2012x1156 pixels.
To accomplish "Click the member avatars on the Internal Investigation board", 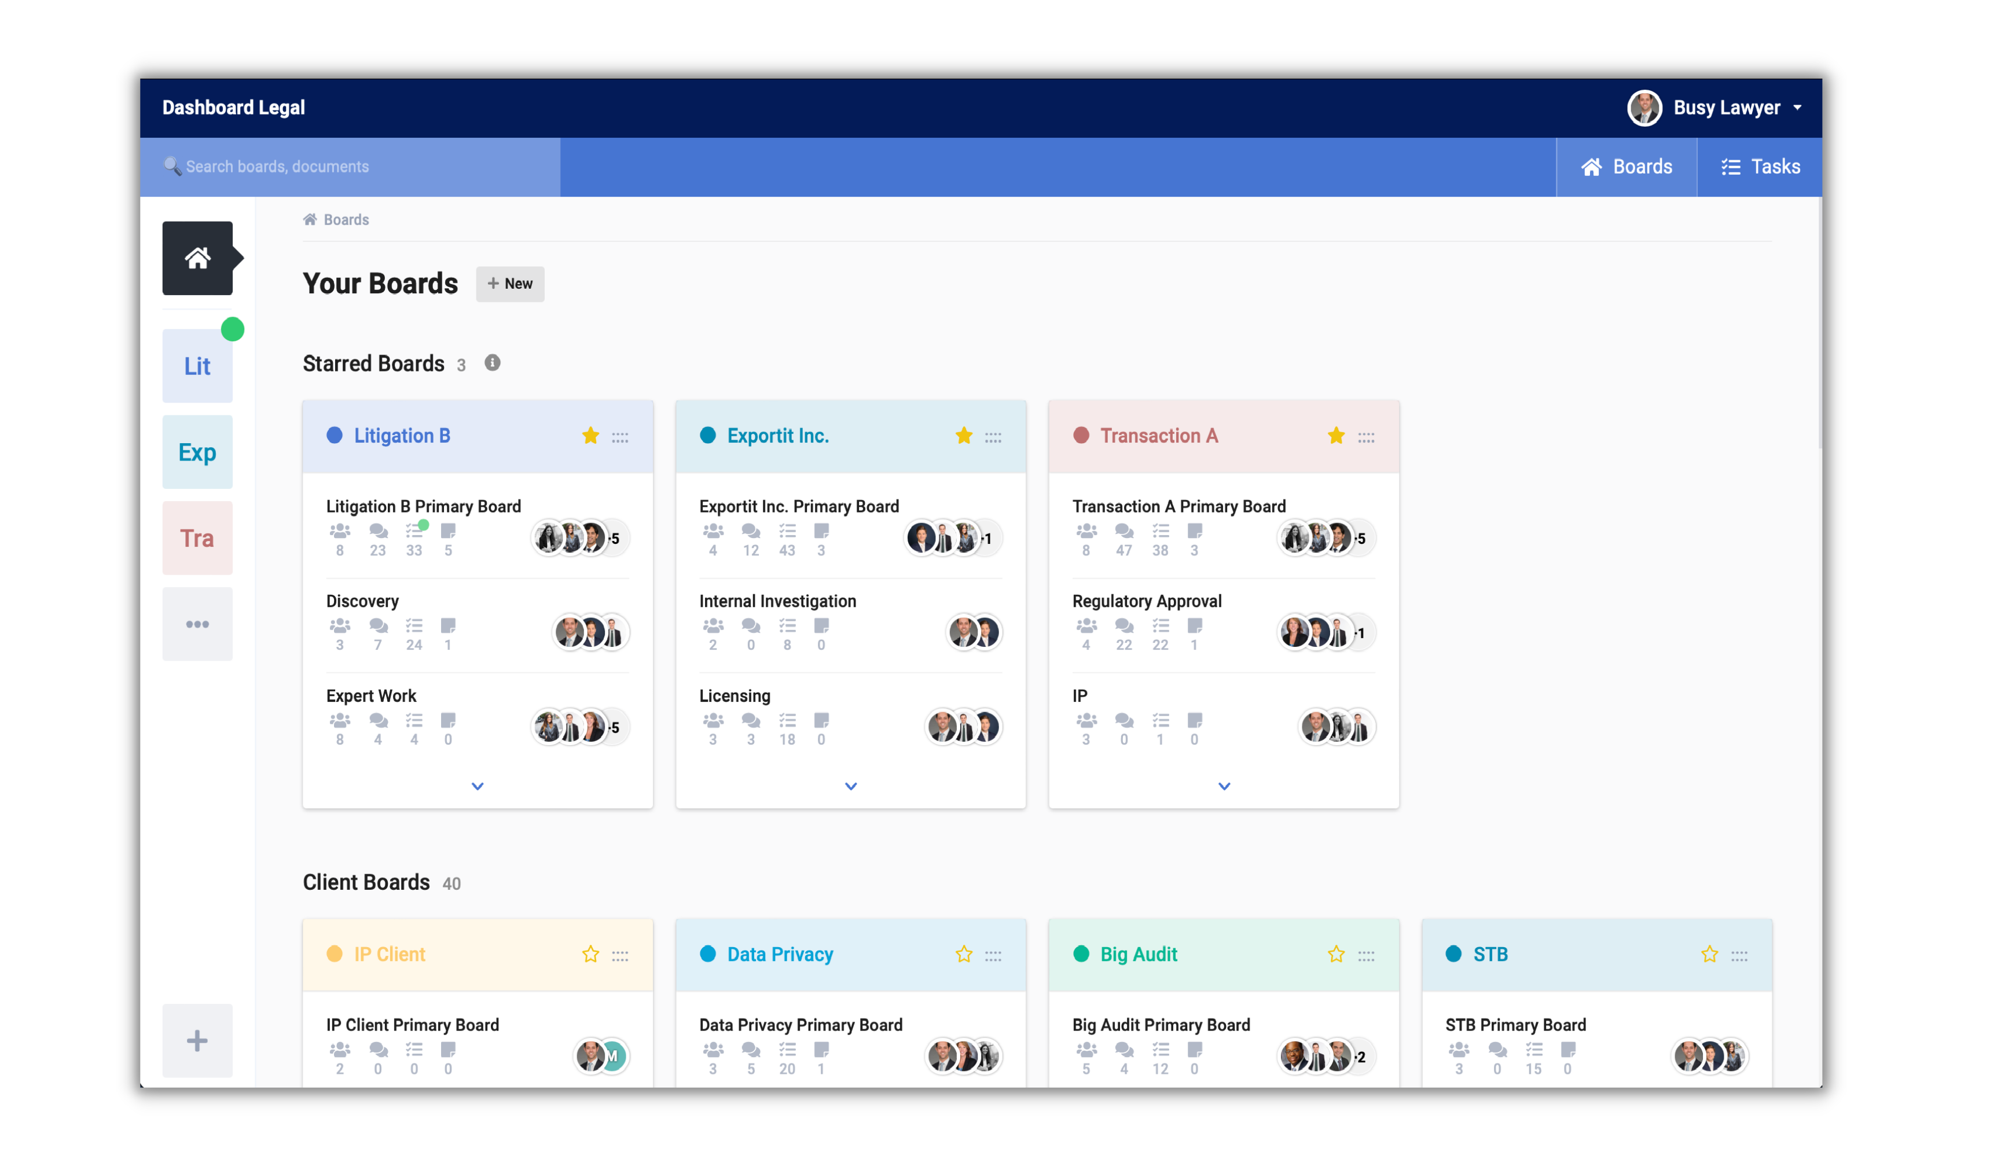I will pyautogui.click(x=975, y=633).
